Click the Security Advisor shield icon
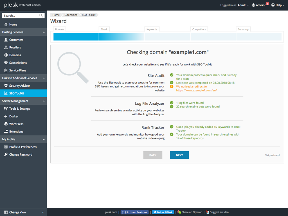Image resolution: width=288 pixels, height=216 pixels. [6, 85]
